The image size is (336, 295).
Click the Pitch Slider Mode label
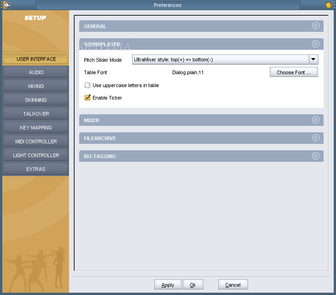point(103,60)
